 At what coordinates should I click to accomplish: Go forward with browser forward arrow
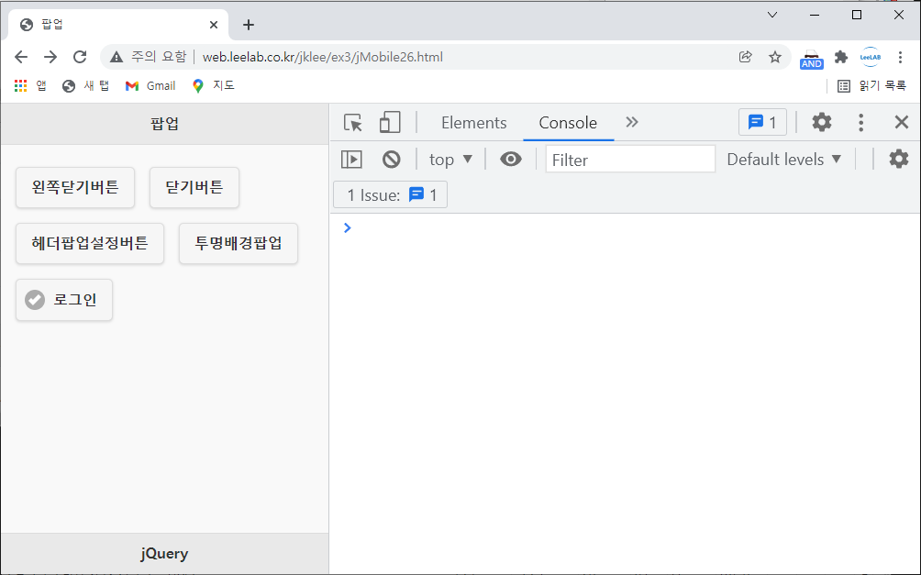50,57
